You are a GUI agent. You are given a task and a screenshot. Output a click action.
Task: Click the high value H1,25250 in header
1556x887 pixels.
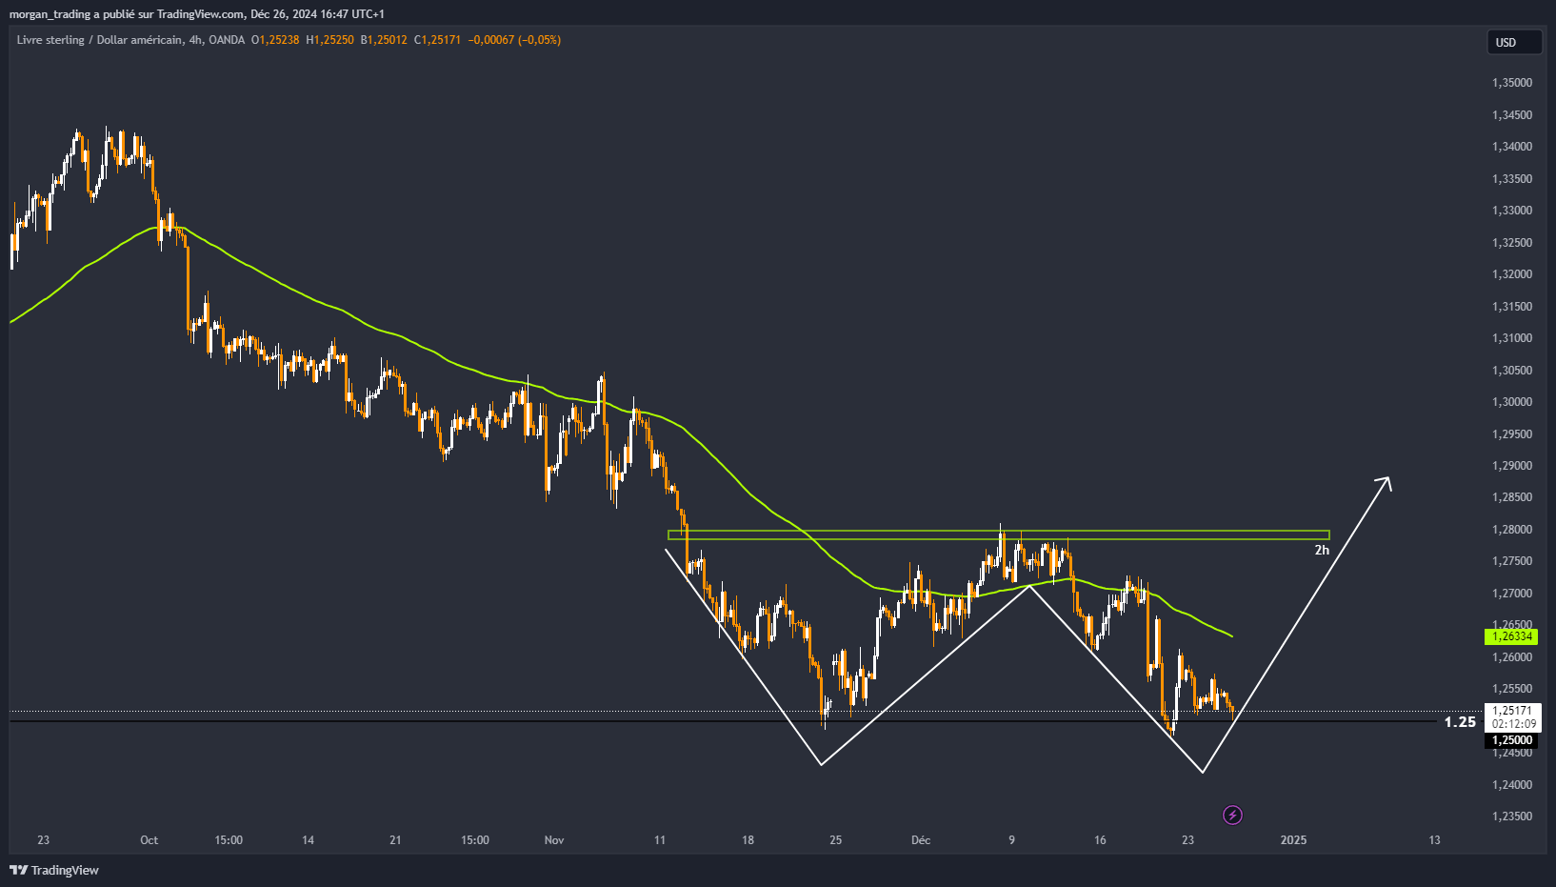coord(329,40)
